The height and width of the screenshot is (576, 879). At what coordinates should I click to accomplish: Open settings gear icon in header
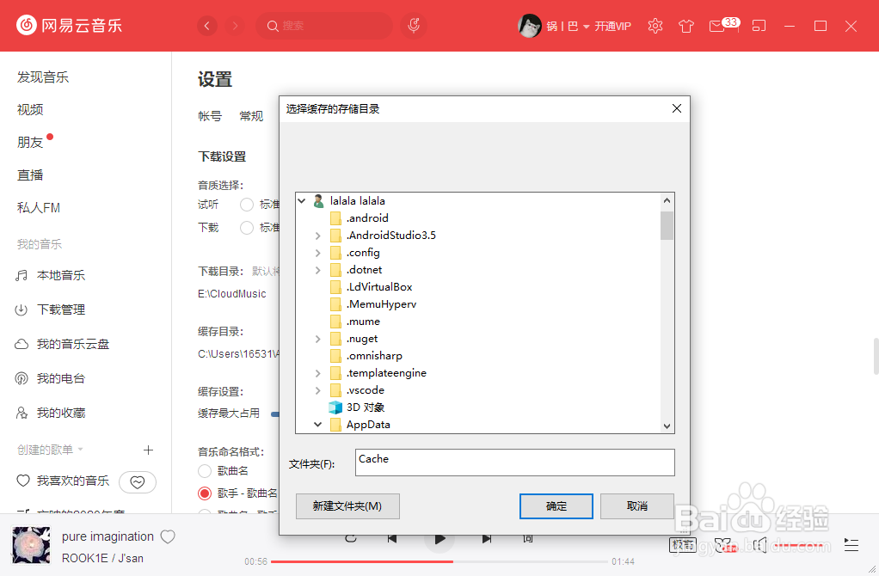pos(655,26)
